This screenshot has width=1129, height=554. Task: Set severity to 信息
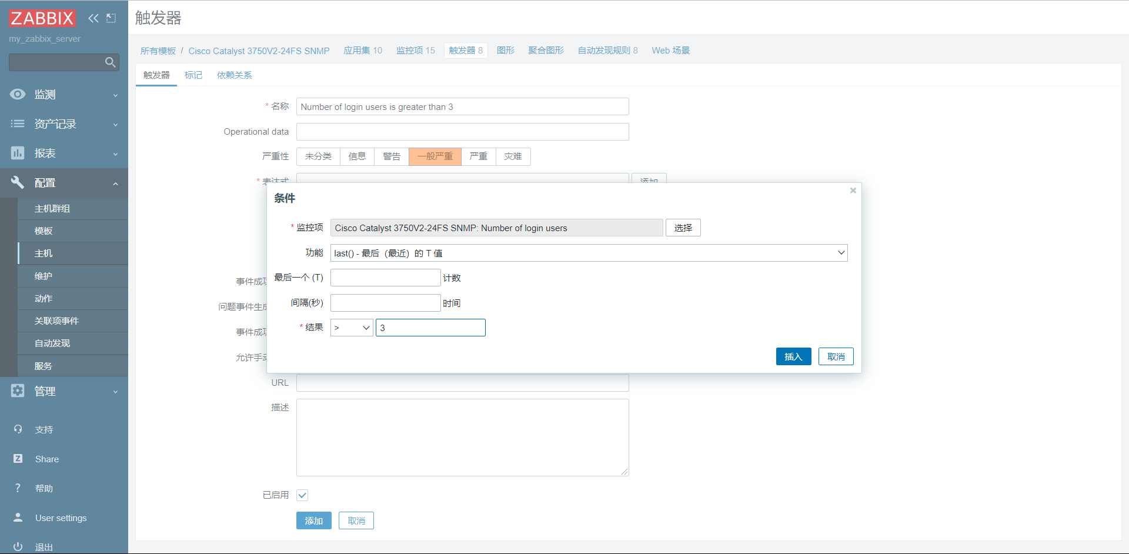click(x=357, y=156)
